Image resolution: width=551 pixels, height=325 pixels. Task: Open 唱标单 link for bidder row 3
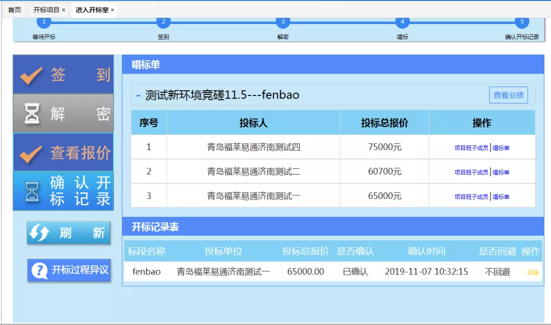tap(501, 197)
